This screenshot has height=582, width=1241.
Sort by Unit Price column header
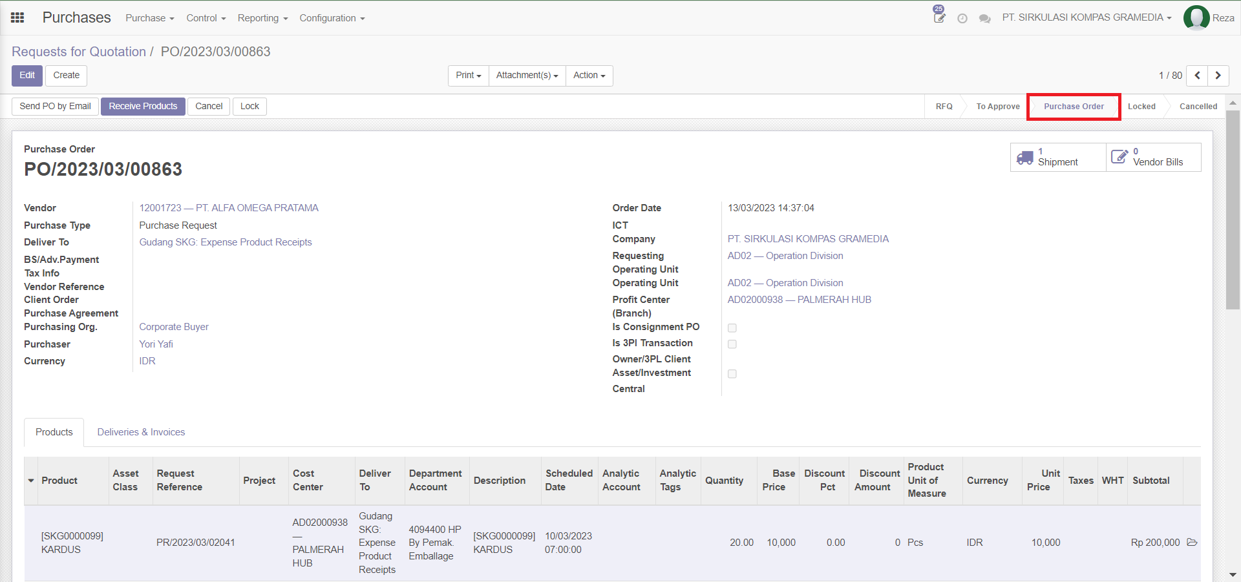tap(1043, 481)
